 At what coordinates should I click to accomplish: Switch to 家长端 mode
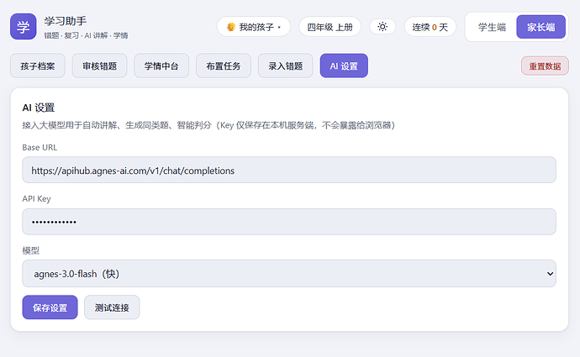tap(540, 27)
